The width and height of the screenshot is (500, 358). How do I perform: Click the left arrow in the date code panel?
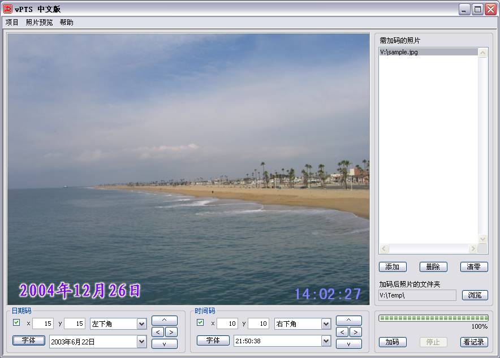[158, 332]
